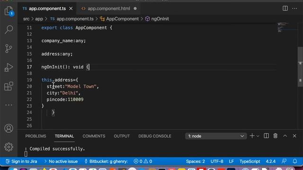The image size is (303, 170).
Task: Open errors and warnings count in status bar
Action: click(x=143, y=161)
